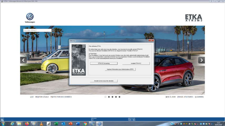Open CCleaner from system tray
The image size is (225, 126).
pos(175,124)
